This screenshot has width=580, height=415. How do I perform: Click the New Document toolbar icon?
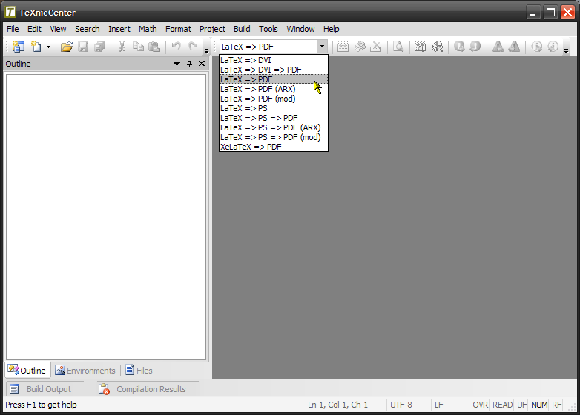36,47
